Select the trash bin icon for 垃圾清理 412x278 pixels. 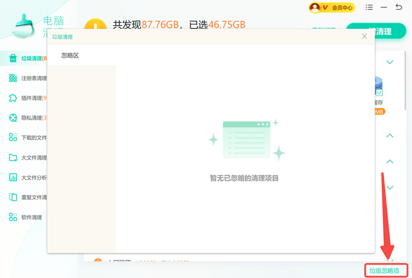13,58
